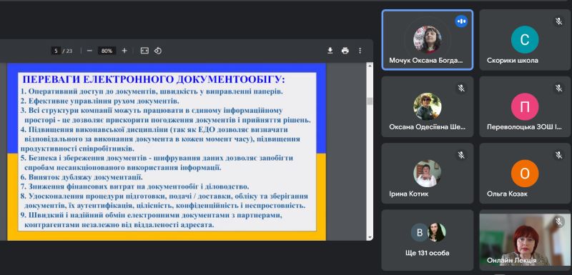
Task: Click muted mic icon on Ірина Котик tile
Action: point(461,155)
